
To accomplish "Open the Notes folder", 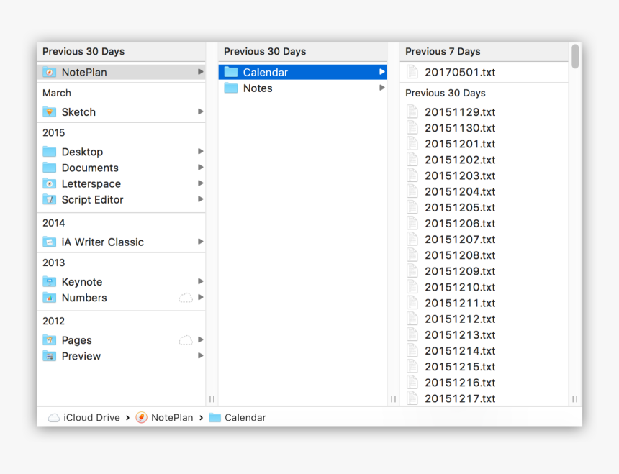I will (x=256, y=88).
